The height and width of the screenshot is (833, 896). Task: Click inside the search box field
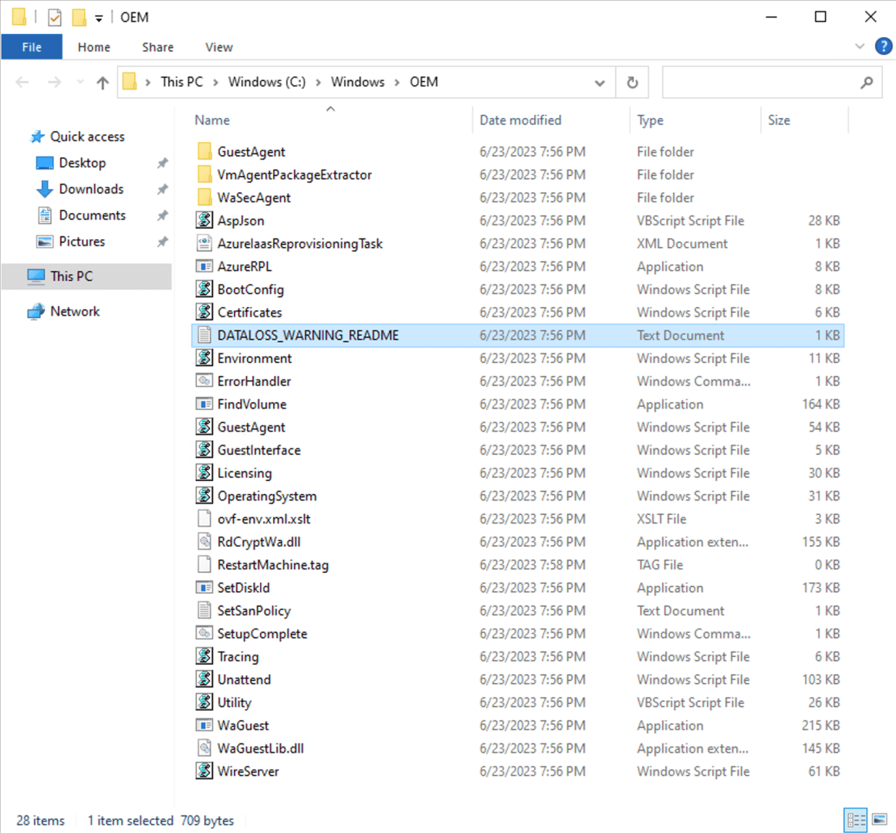click(x=756, y=83)
